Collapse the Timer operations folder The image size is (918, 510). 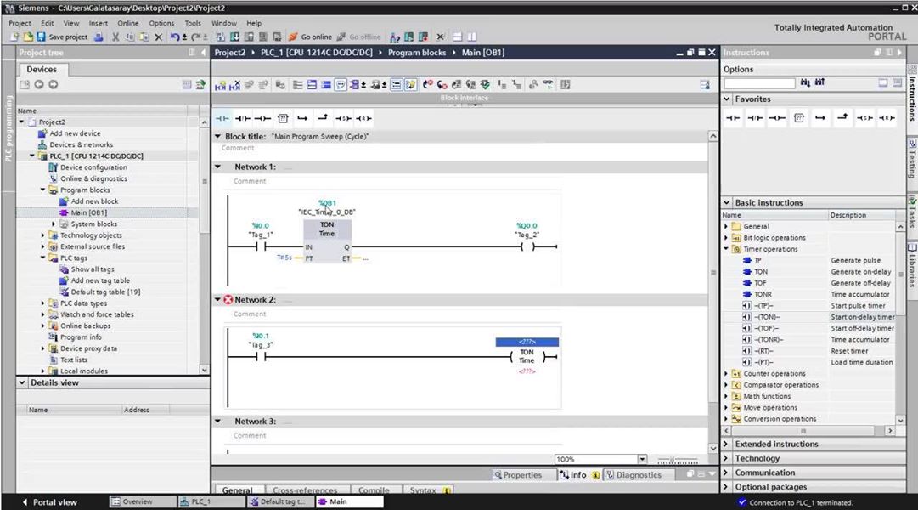tap(727, 249)
